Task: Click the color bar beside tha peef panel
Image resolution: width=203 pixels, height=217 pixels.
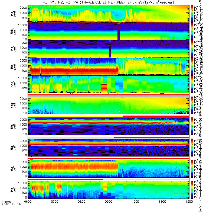Action: 192,14
